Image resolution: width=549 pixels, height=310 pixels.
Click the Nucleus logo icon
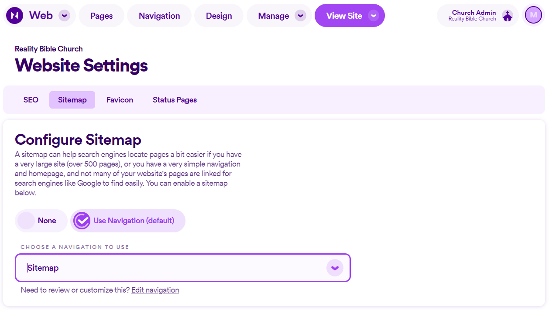click(14, 15)
